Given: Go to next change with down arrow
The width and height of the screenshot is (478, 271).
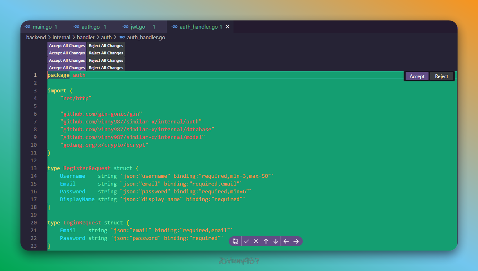Looking at the screenshot, I should coord(276,241).
